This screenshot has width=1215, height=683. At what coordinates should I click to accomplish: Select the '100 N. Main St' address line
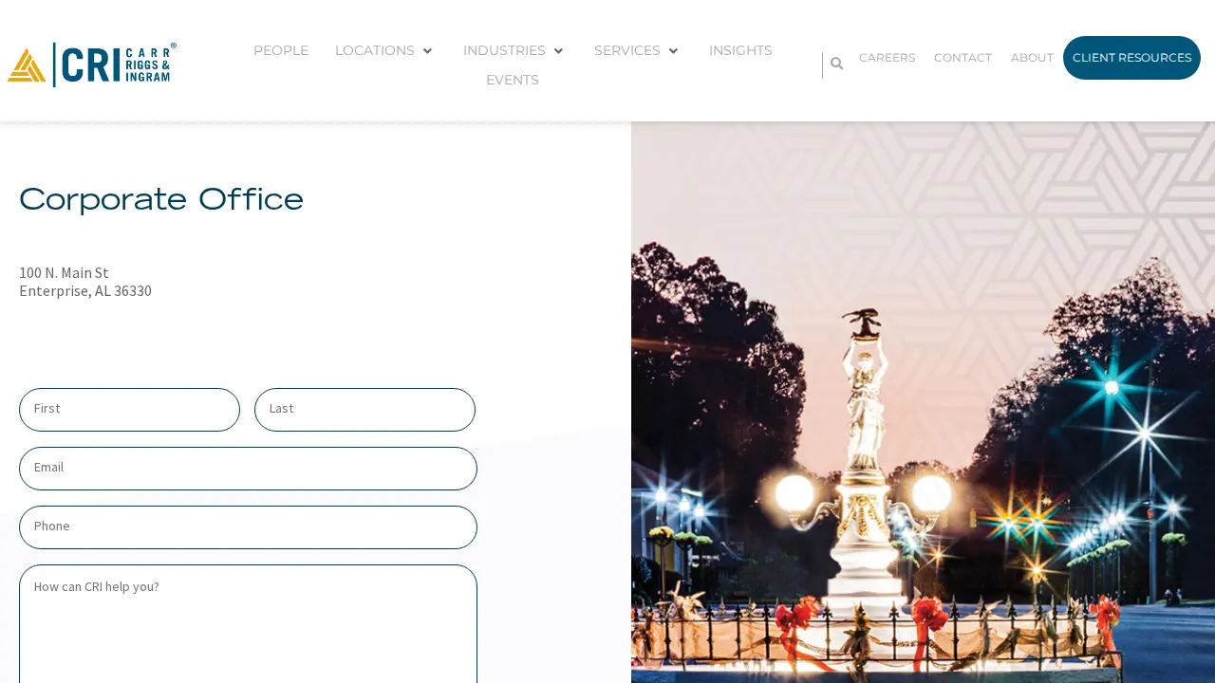coord(64,273)
